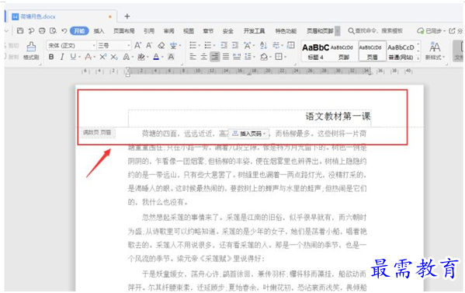The height and width of the screenshot is (293, 465).
Task: Click the Clear Formatting eraser icon
Action: 161,45
